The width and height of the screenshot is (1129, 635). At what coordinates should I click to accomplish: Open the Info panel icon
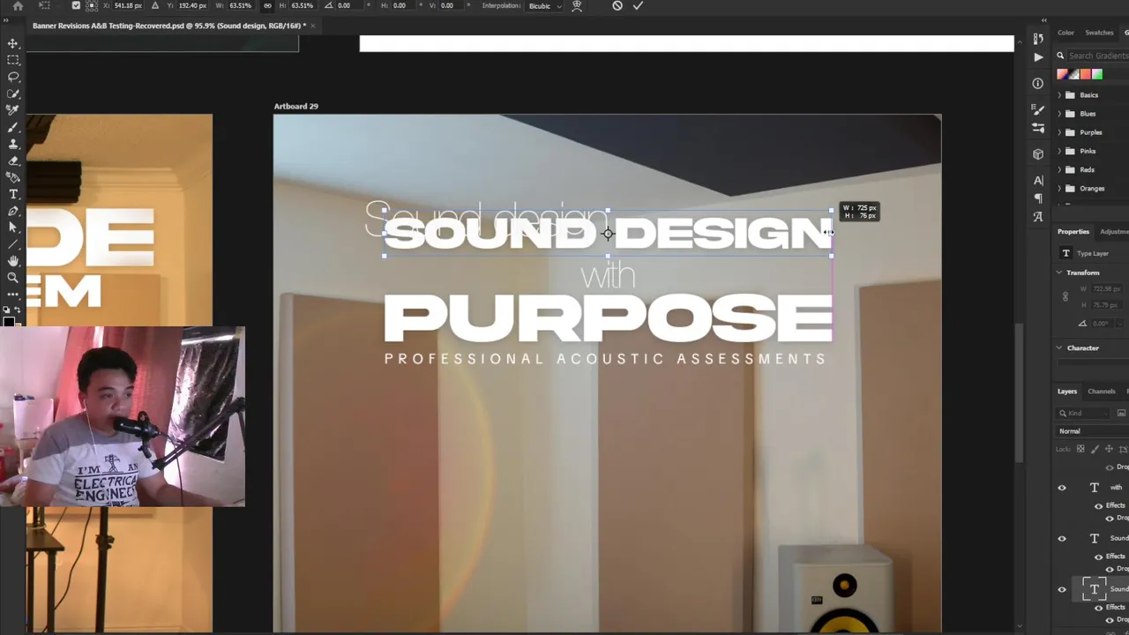(1038, 84)
